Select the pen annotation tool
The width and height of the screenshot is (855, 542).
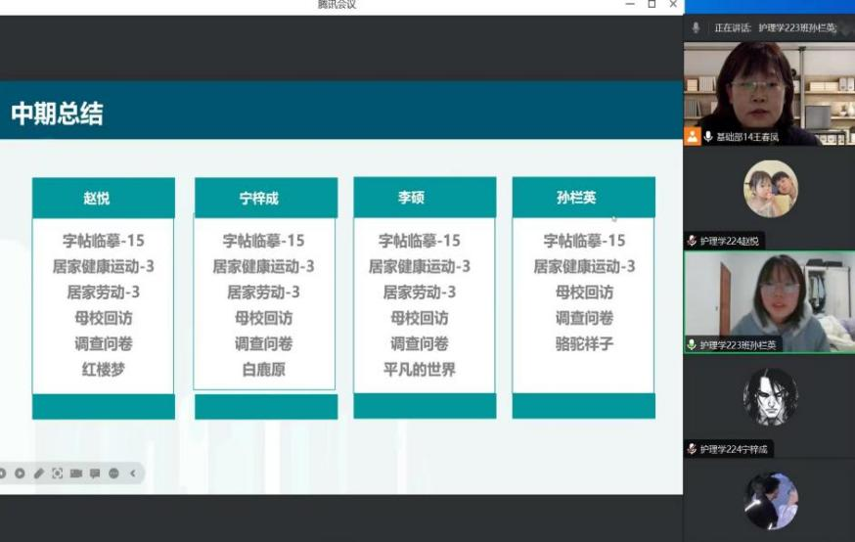38,474
